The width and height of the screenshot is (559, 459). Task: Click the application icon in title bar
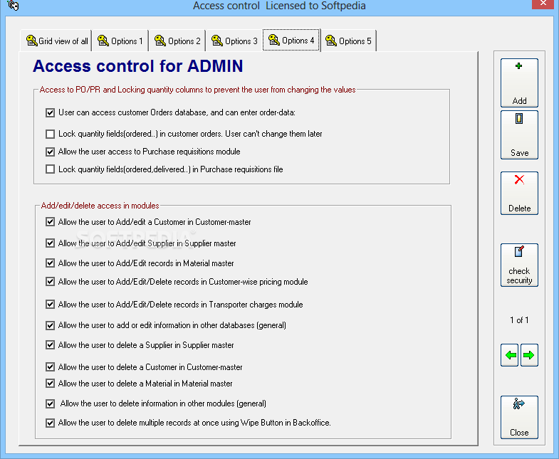[x=14, y=6]
